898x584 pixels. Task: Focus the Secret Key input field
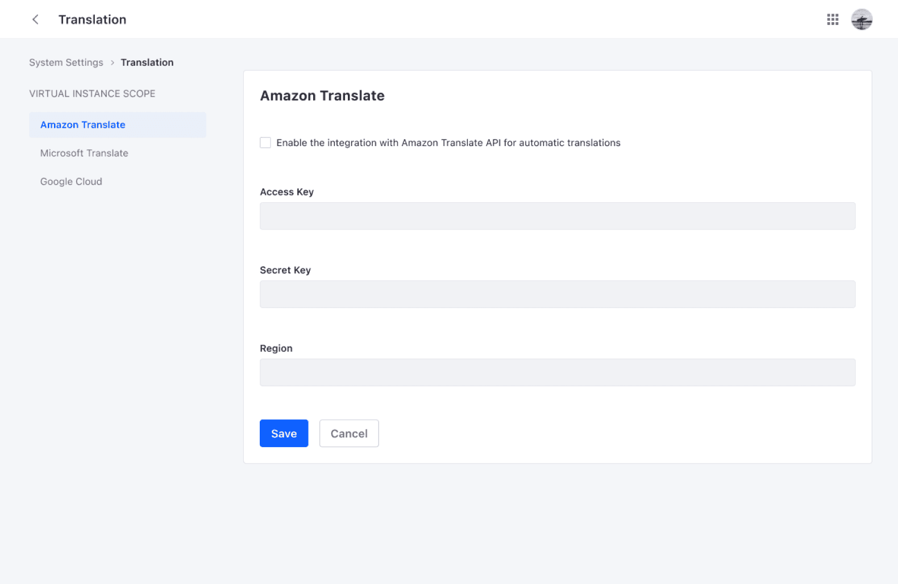coord(557,294)
